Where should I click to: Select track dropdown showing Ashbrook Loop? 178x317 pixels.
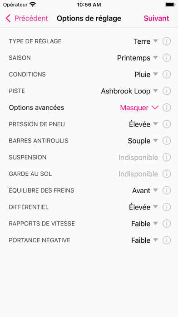point(129,91)
